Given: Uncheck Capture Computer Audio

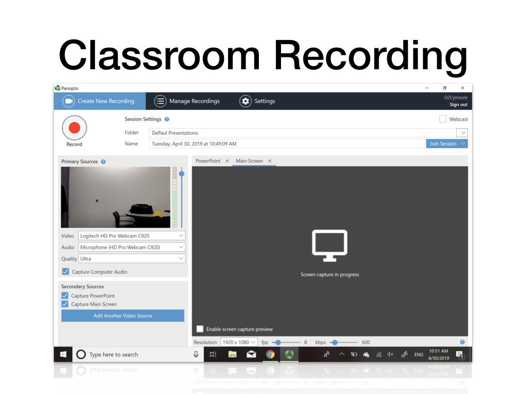Looking at the screenshot, I should pyautogui.click(x=65, y=271).
